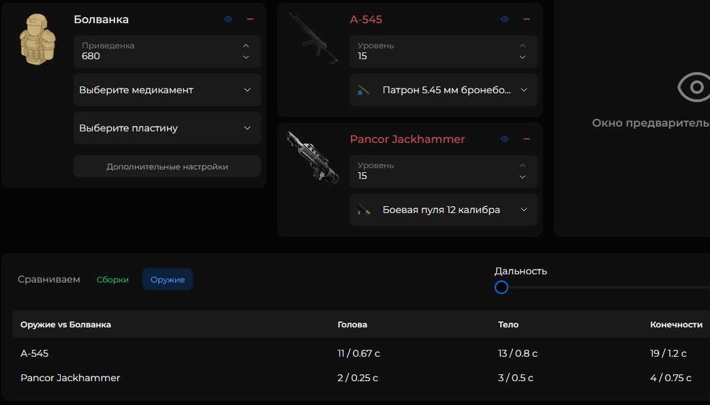Open the Выберите пластину dropdown
The image size is (710, 405).
(167, 128)
